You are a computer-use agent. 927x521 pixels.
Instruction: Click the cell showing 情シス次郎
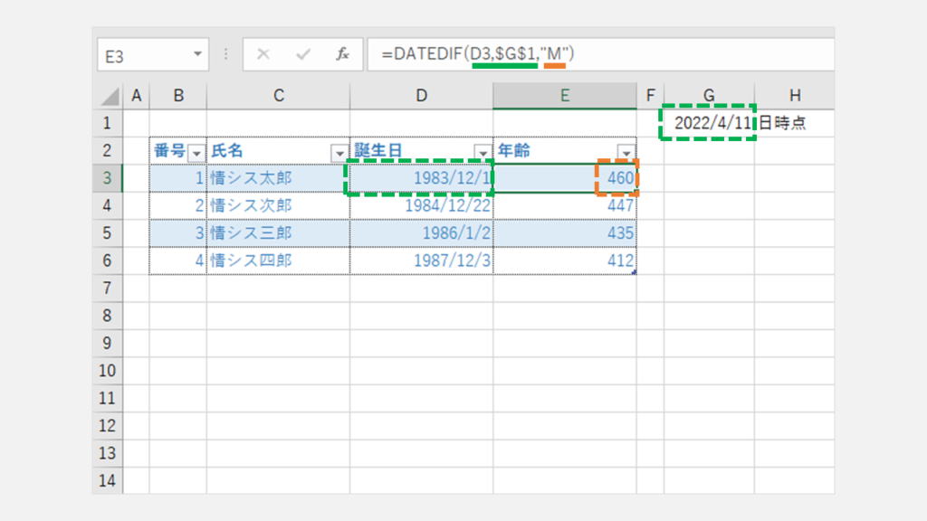278,205
